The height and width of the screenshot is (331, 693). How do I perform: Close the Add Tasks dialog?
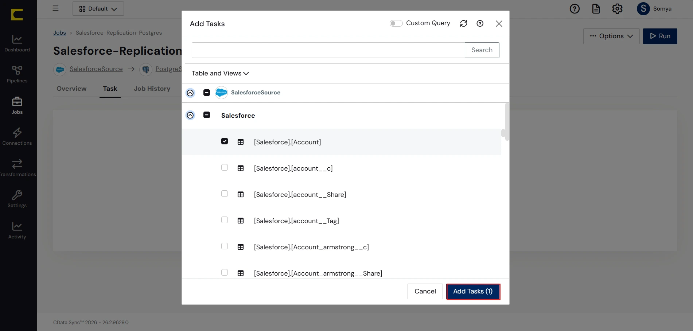(499, 24)
